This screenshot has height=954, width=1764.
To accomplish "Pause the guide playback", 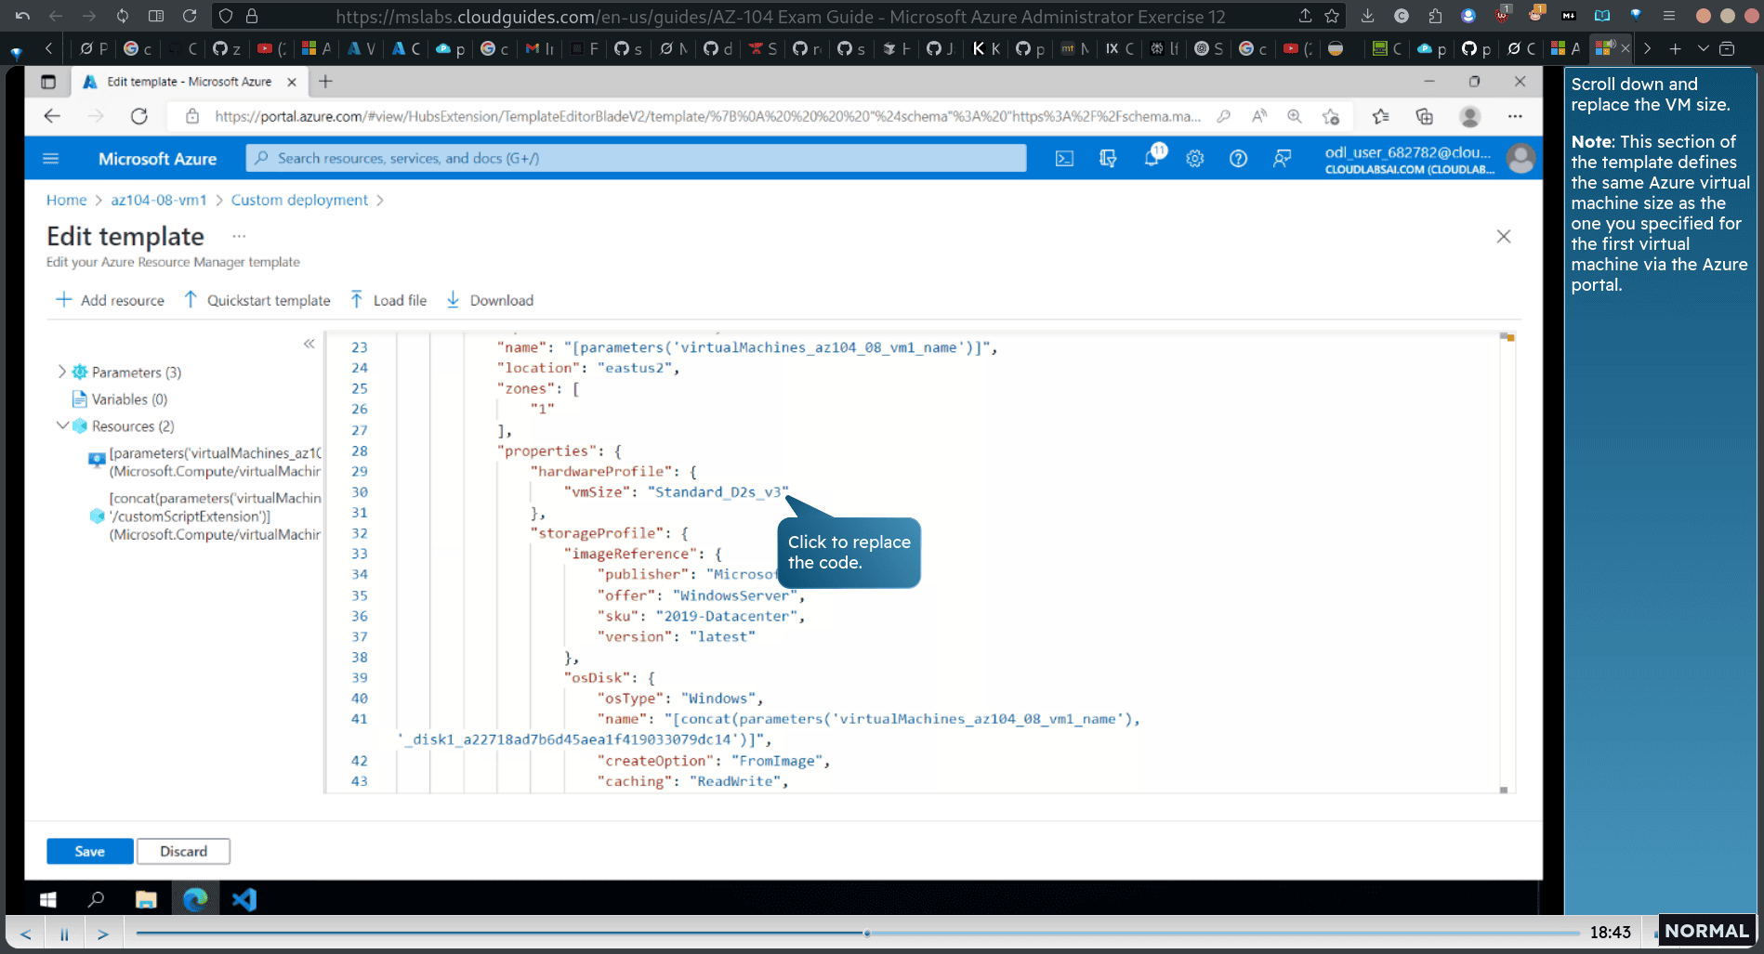I will pos(64,934).
